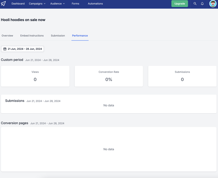Click the Submissions count card
The height and width of the screenshot is (178, 218).
182,76
